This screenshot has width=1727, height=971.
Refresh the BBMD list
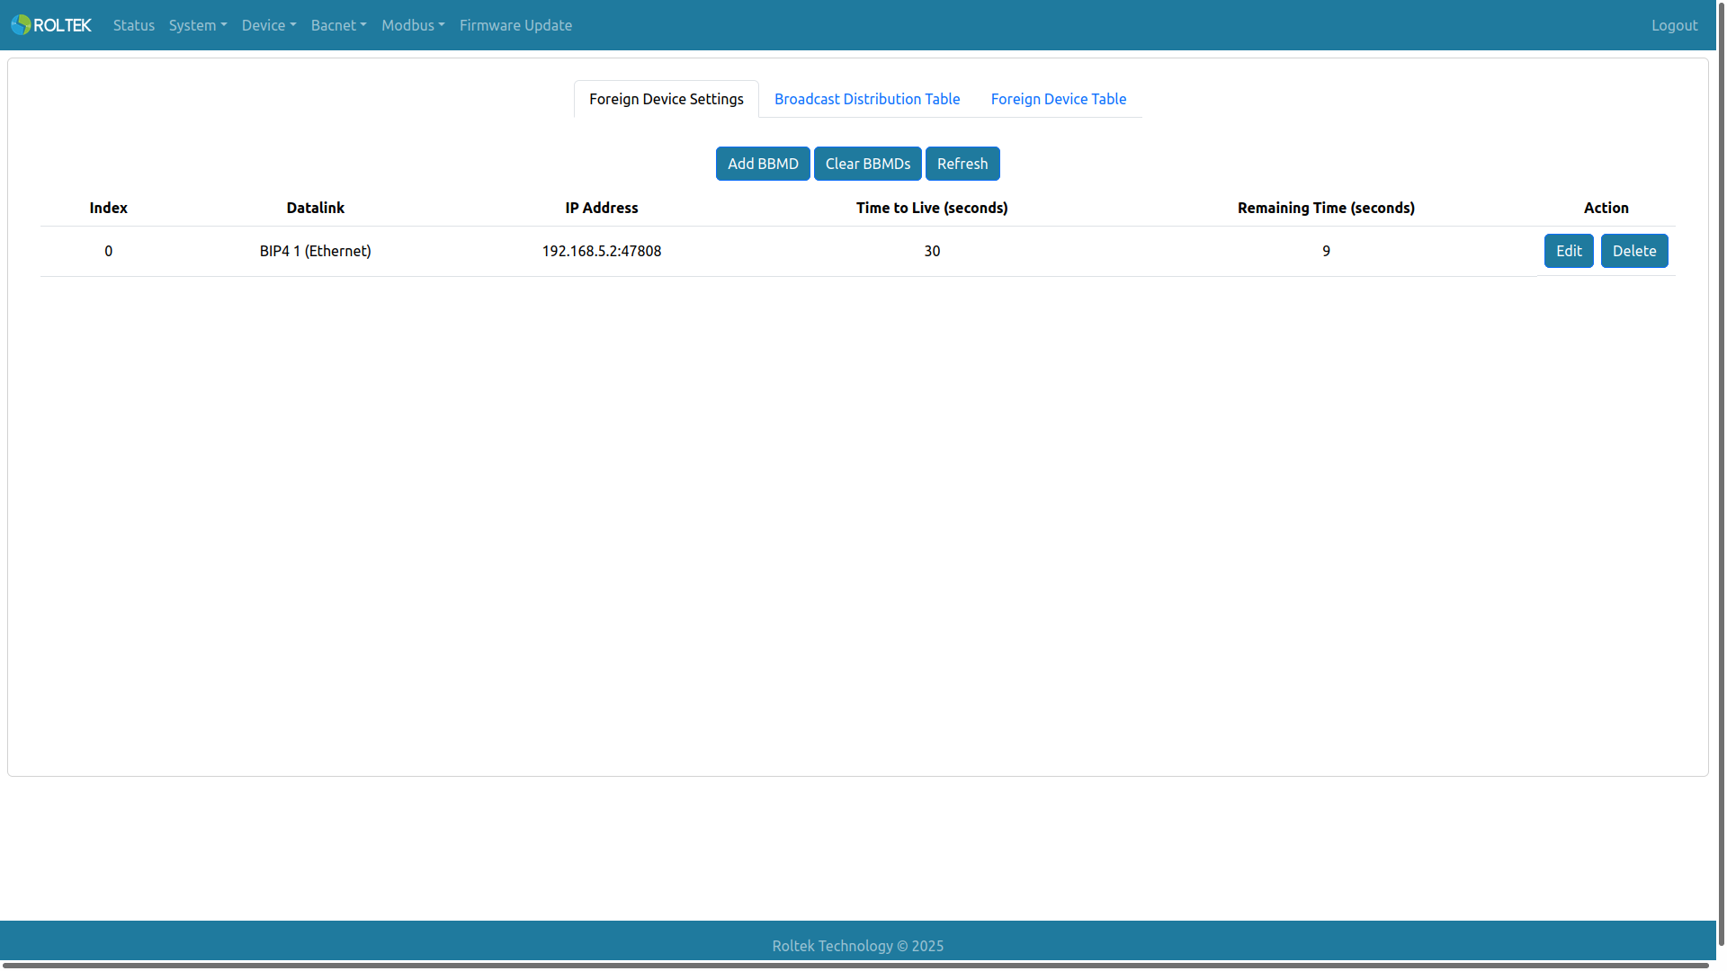point(962,164)
